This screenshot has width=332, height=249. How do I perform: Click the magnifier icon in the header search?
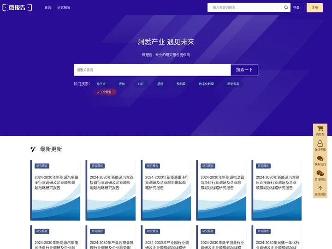[x=286, y=7]
